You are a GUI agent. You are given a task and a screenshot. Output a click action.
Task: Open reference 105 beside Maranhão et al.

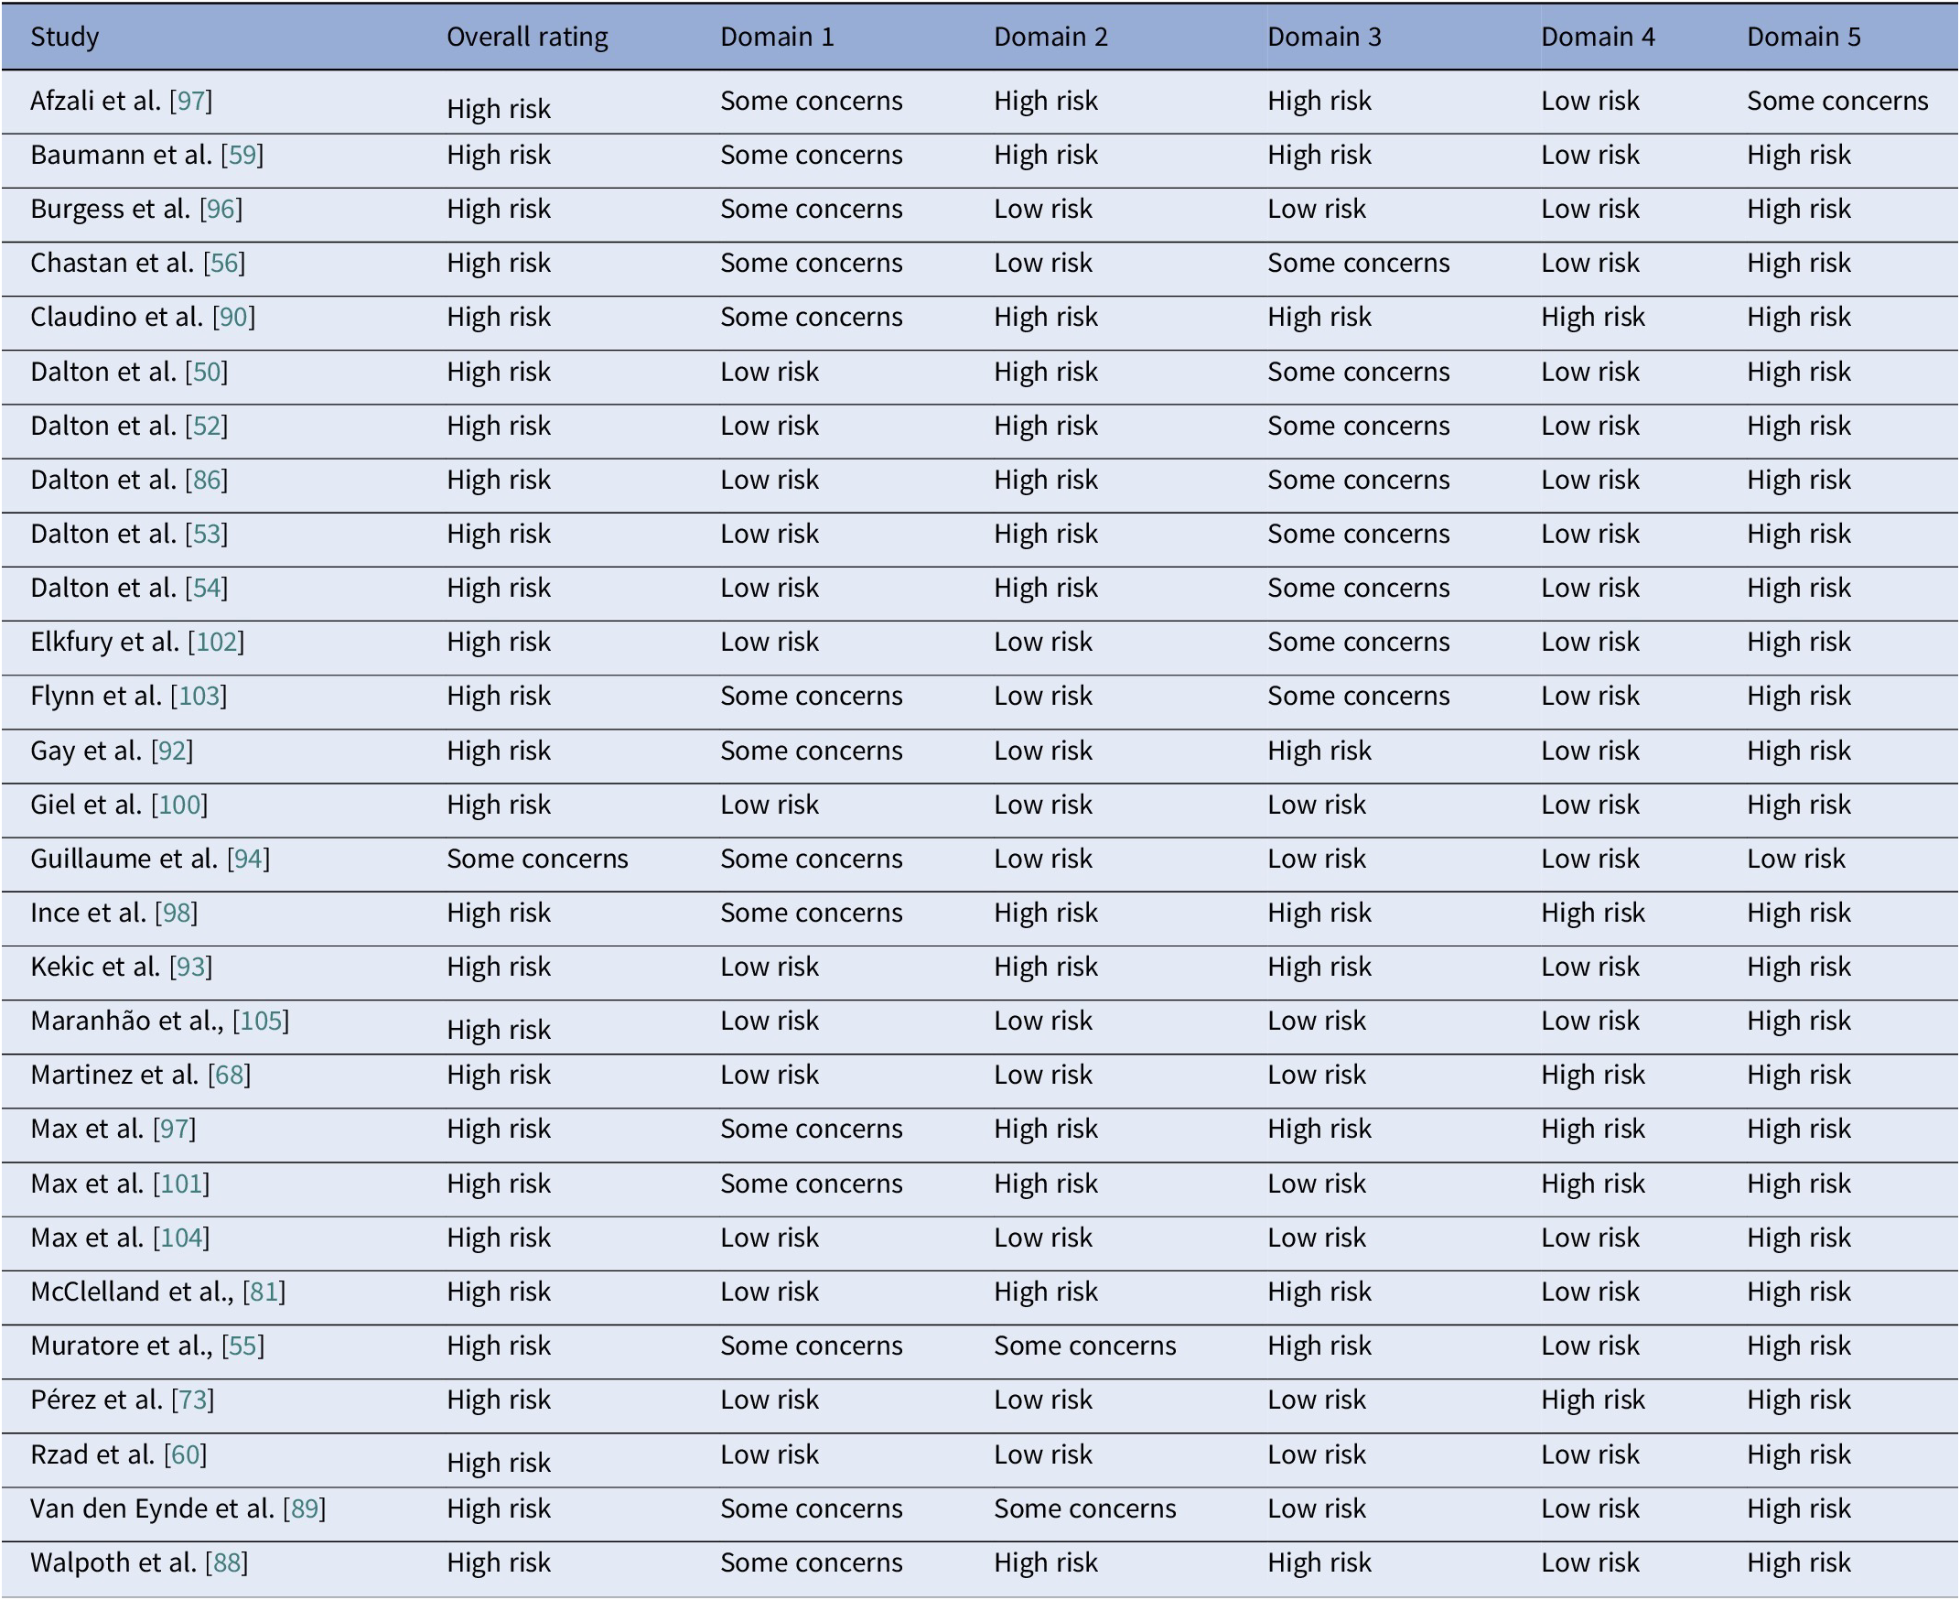(261, 1022)
